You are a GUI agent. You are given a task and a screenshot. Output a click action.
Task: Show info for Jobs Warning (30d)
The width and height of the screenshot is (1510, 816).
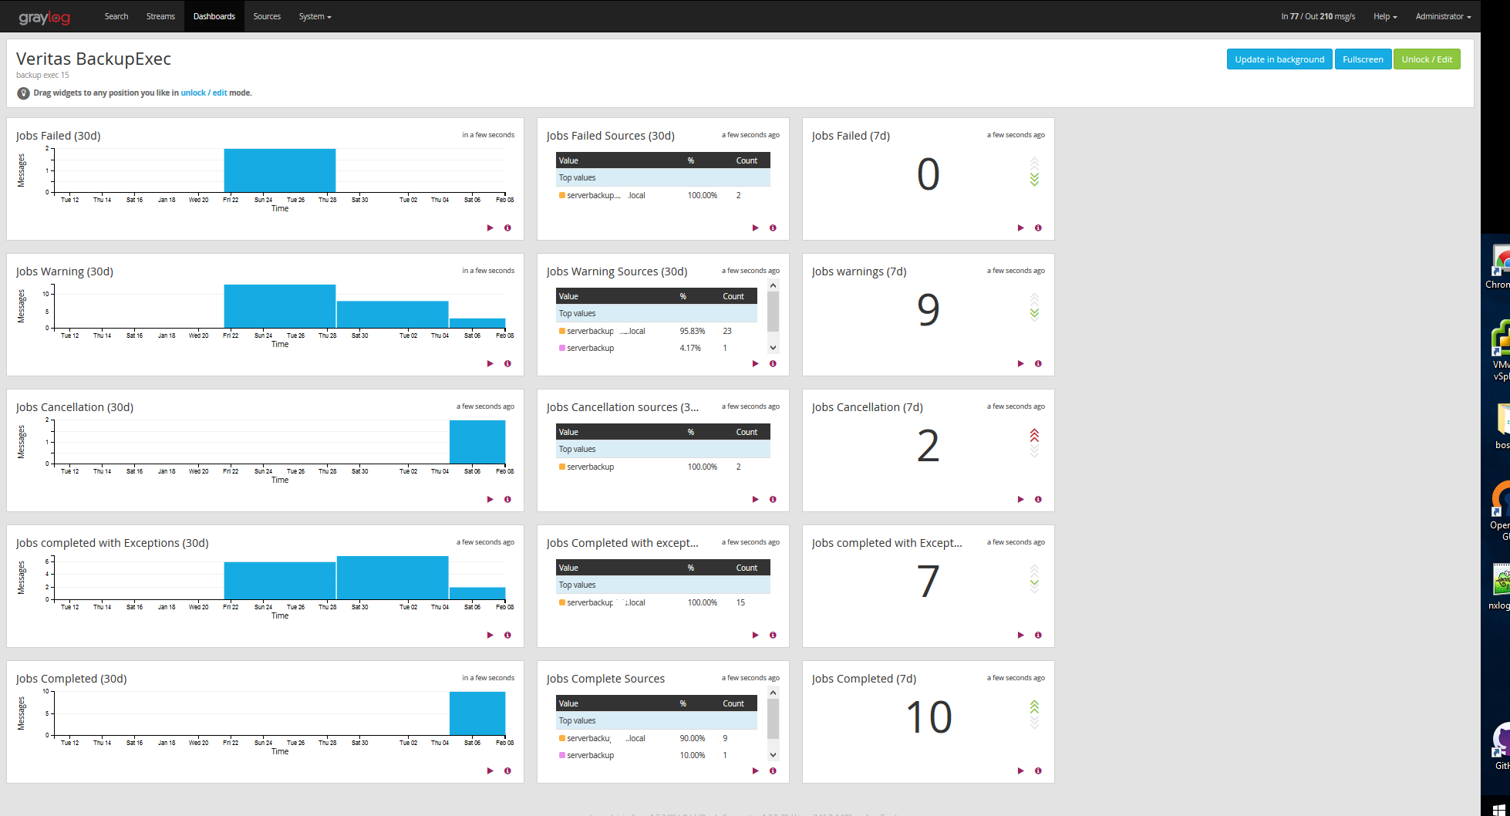507,363
